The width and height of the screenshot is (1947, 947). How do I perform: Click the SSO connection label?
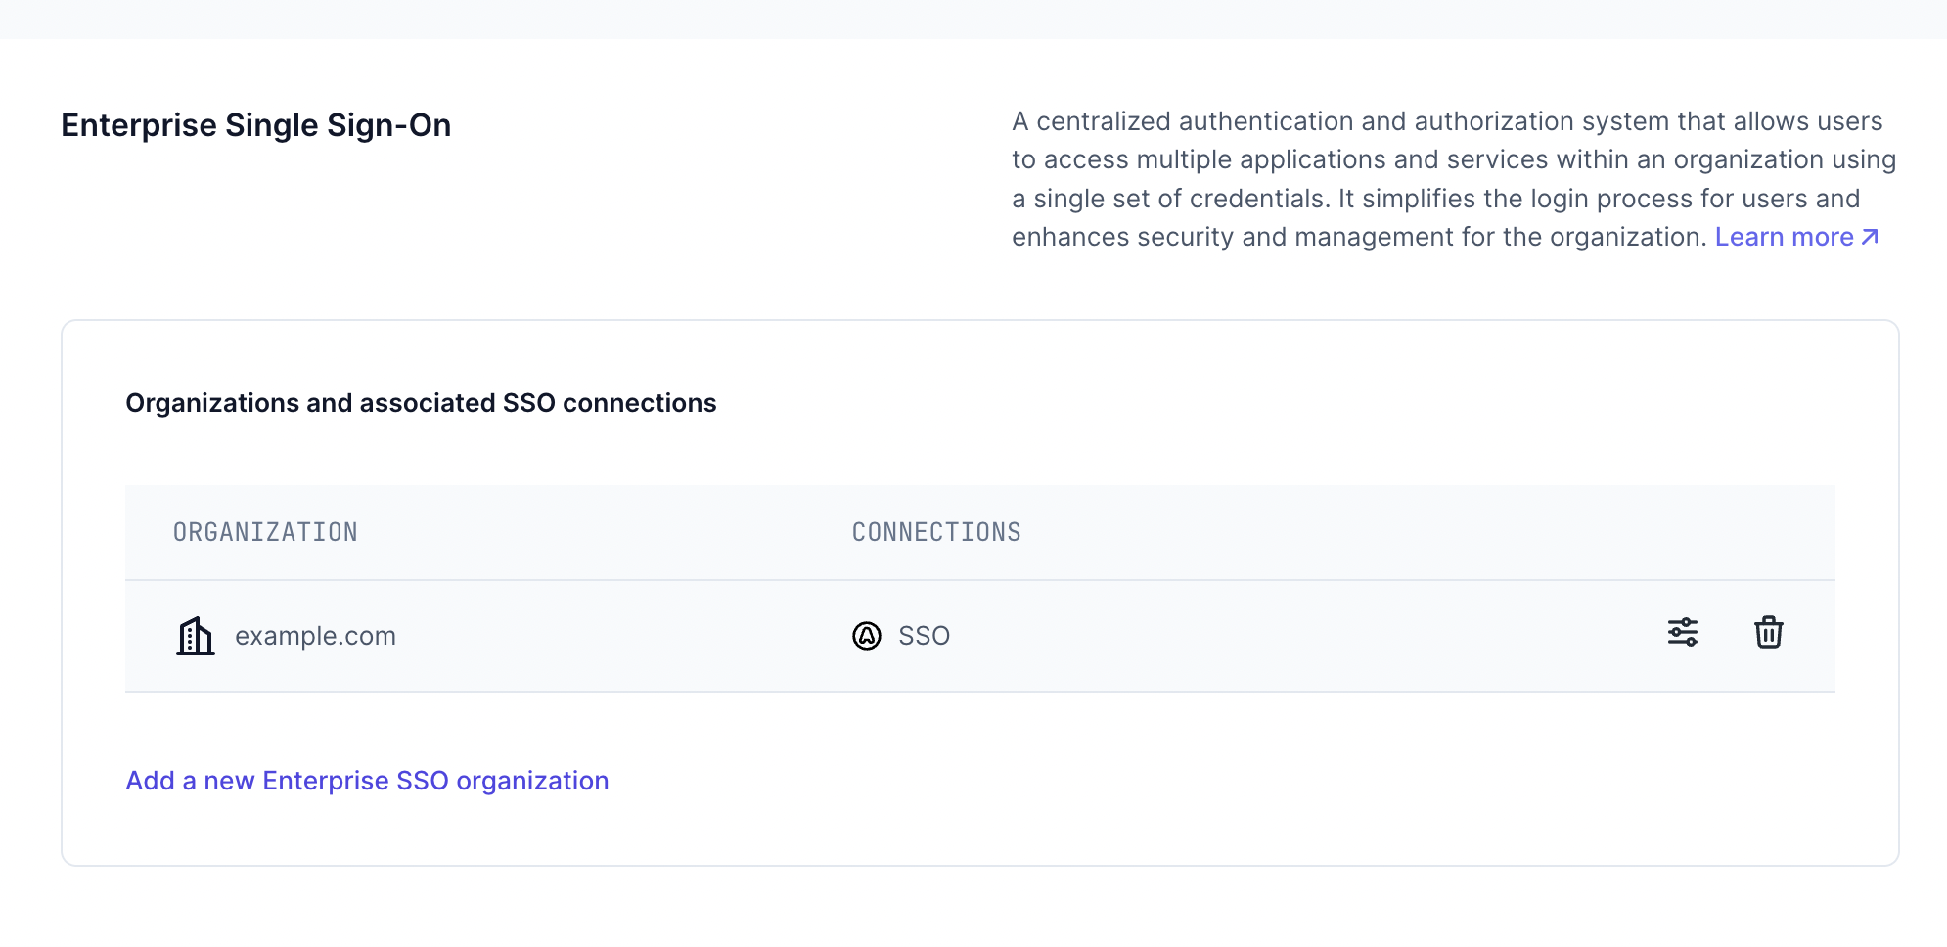click(x=924, y=636)
